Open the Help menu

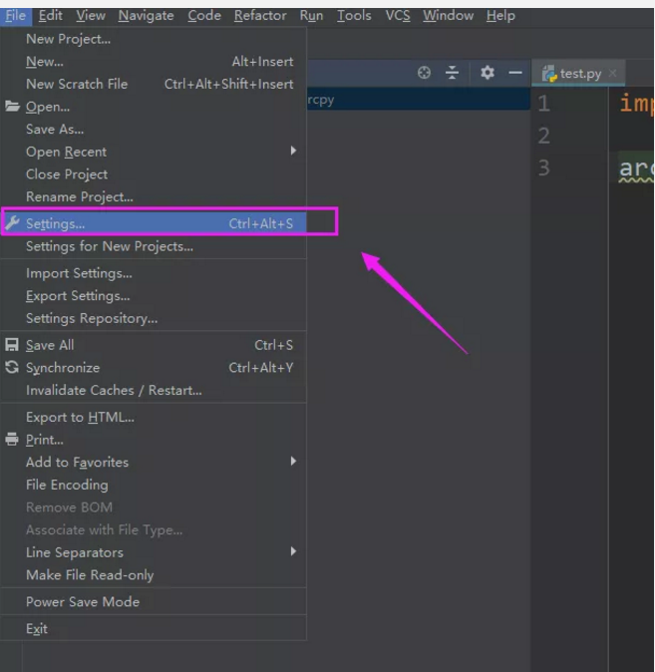pyautogui.click(x=500, y=16)
